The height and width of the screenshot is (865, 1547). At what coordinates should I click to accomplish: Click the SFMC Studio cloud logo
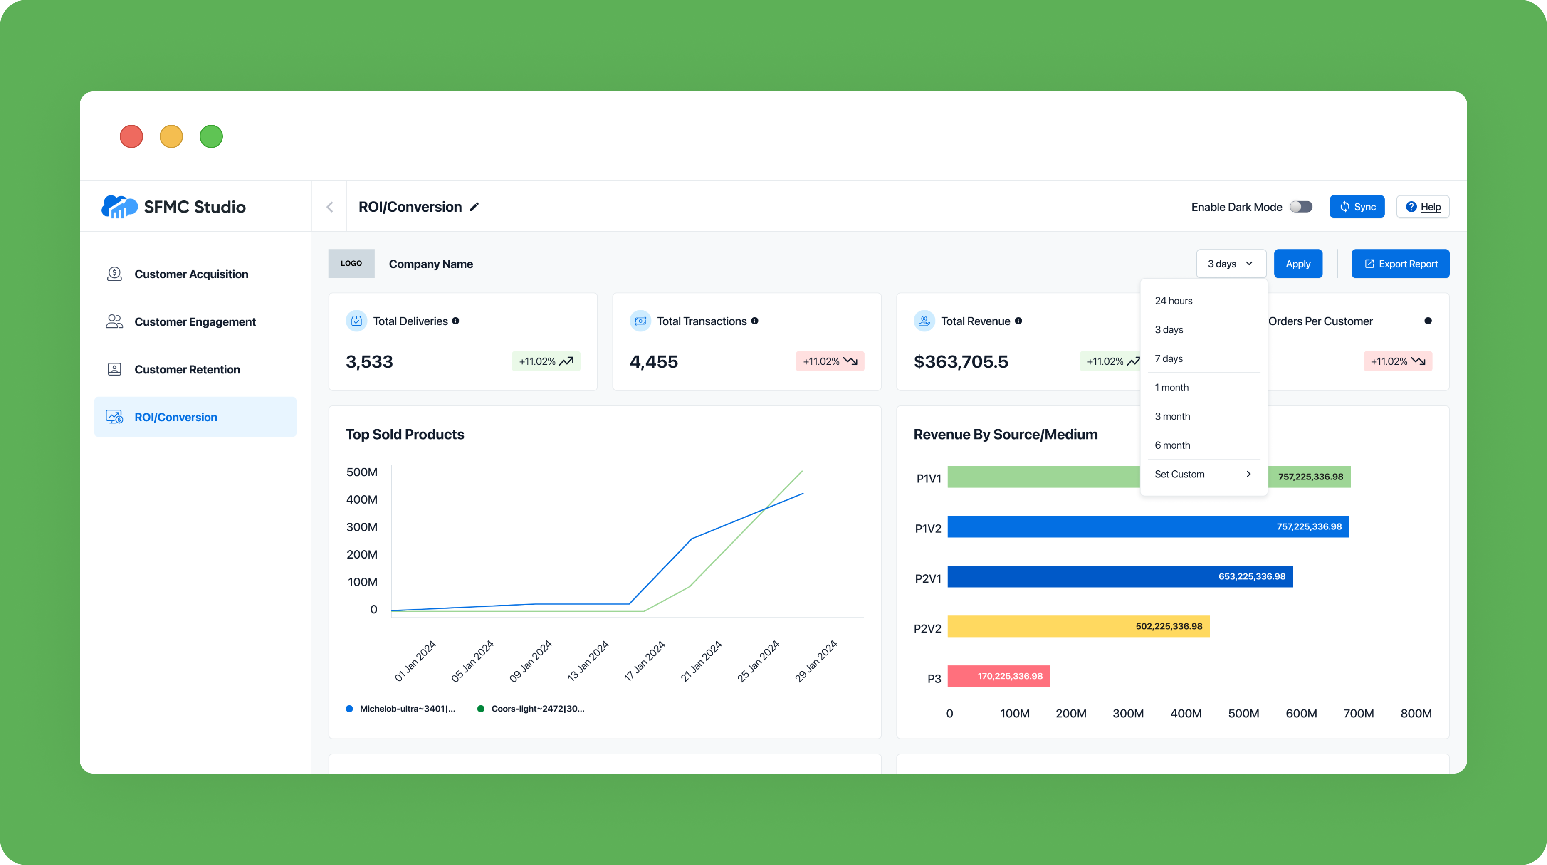tap(119, 207)
